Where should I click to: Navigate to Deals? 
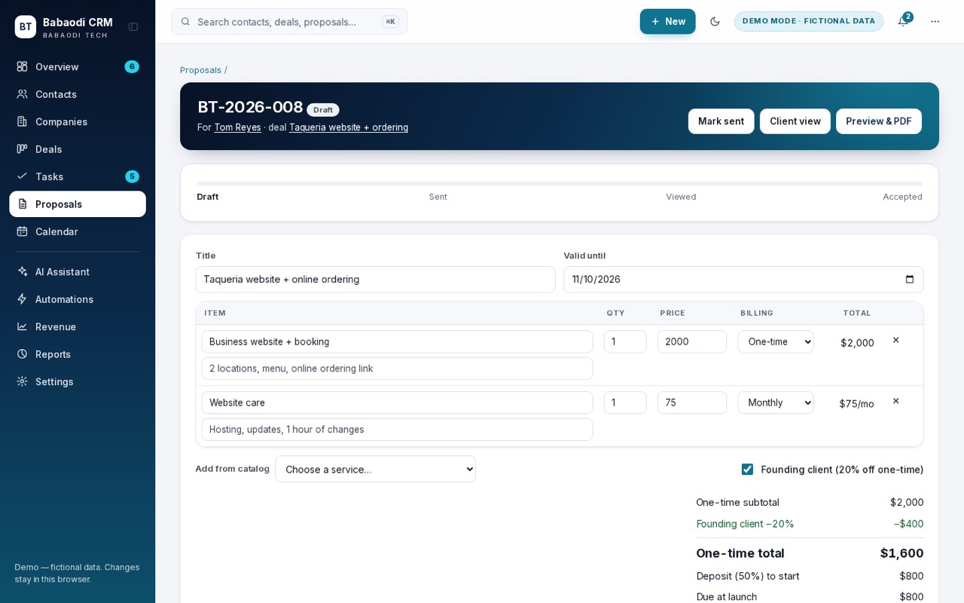click(78, 149)
